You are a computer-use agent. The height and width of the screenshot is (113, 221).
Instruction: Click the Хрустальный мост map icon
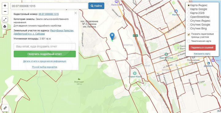166,54
